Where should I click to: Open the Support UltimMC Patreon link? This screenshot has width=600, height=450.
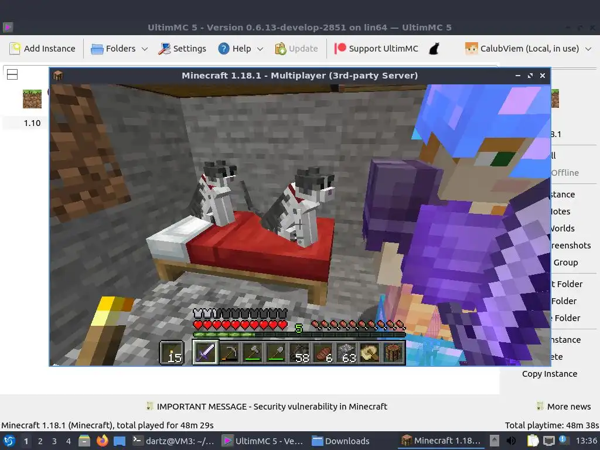tap(376, 49)
